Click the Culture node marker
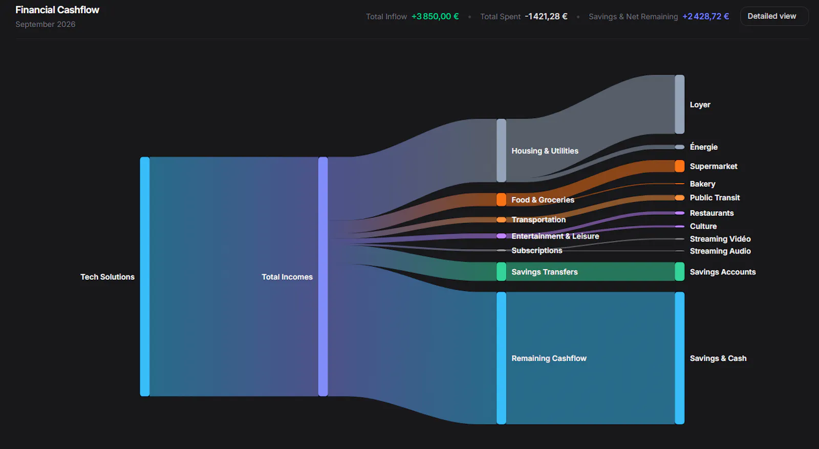 tap(679, 227)
